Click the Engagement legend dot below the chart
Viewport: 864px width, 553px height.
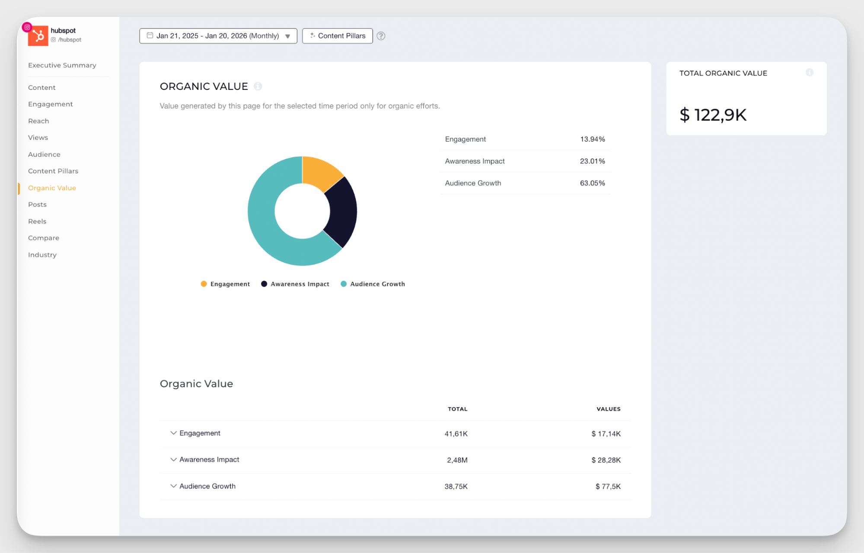click(204, 284)
